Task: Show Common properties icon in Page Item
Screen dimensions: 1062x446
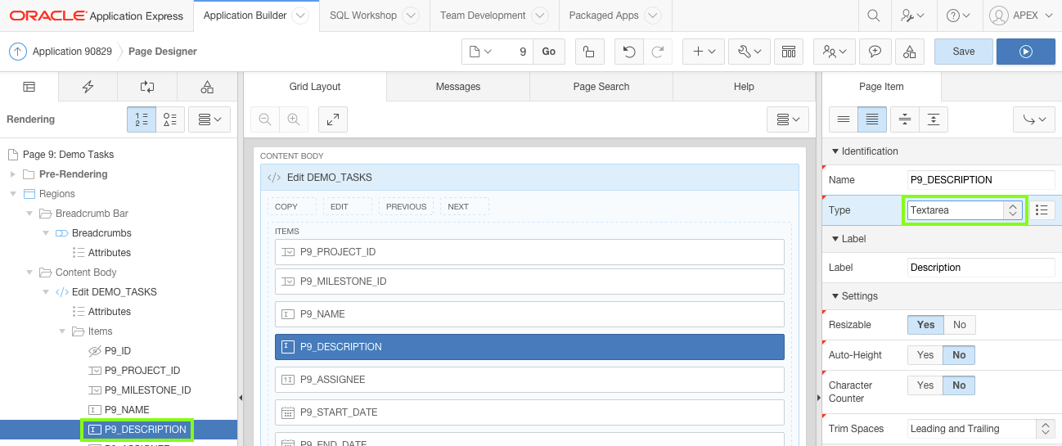Action: (844, 119)
